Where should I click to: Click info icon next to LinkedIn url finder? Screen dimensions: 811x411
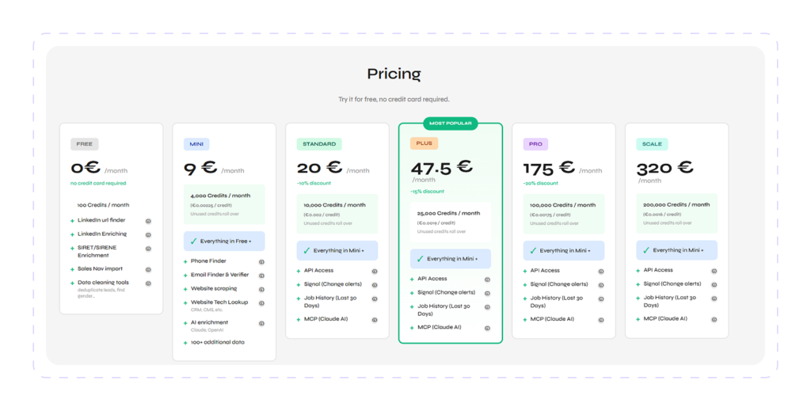(148, 221)
